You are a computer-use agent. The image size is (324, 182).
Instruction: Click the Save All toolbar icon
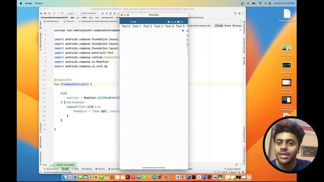click(45, 14)
